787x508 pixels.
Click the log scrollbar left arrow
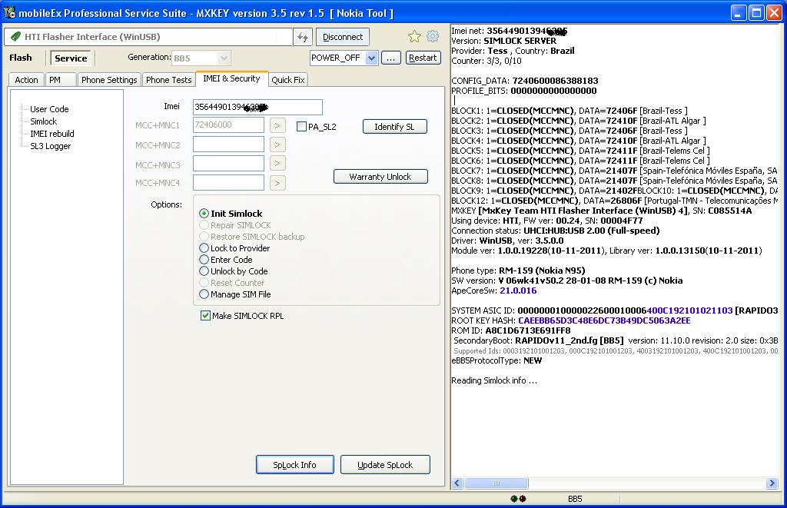point(457,483)
